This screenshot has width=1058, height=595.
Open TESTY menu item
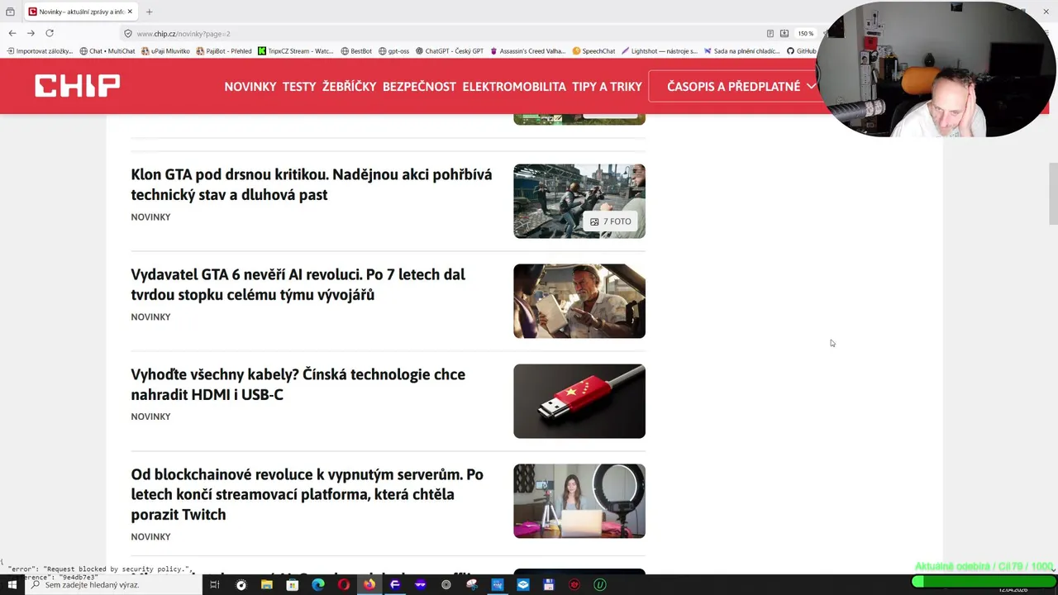click(x=299, y=86)
